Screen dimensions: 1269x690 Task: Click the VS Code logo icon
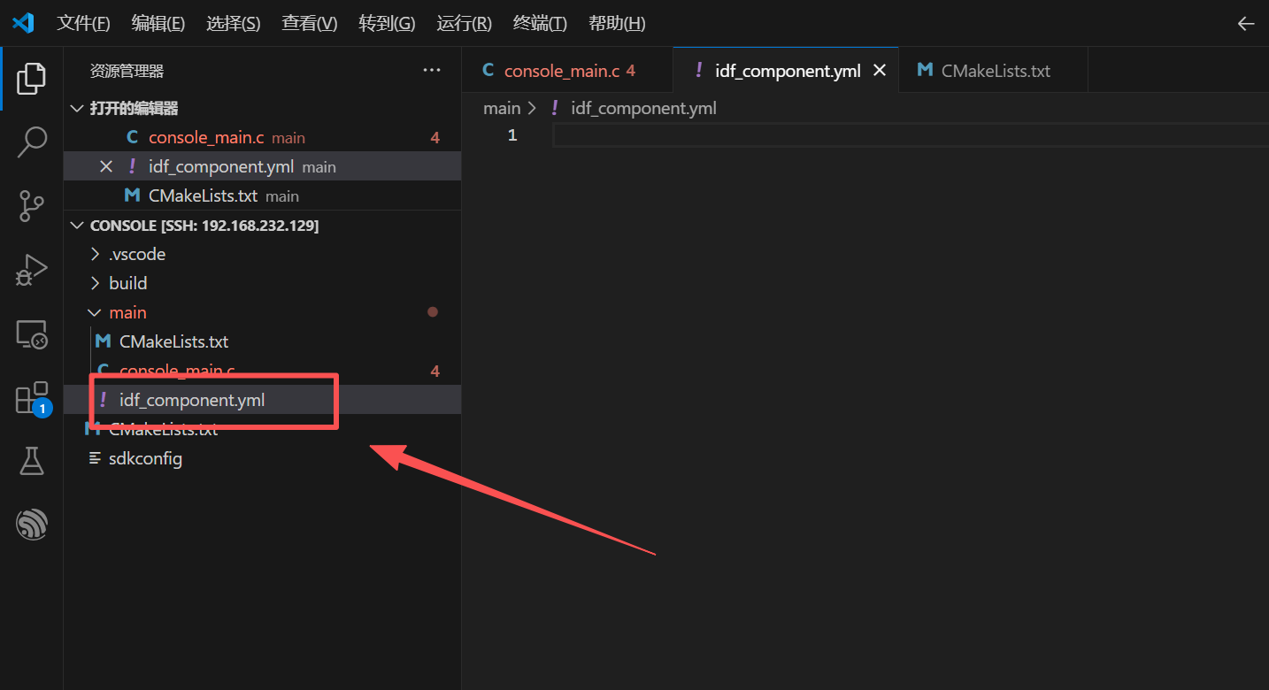tap(23, 23)
